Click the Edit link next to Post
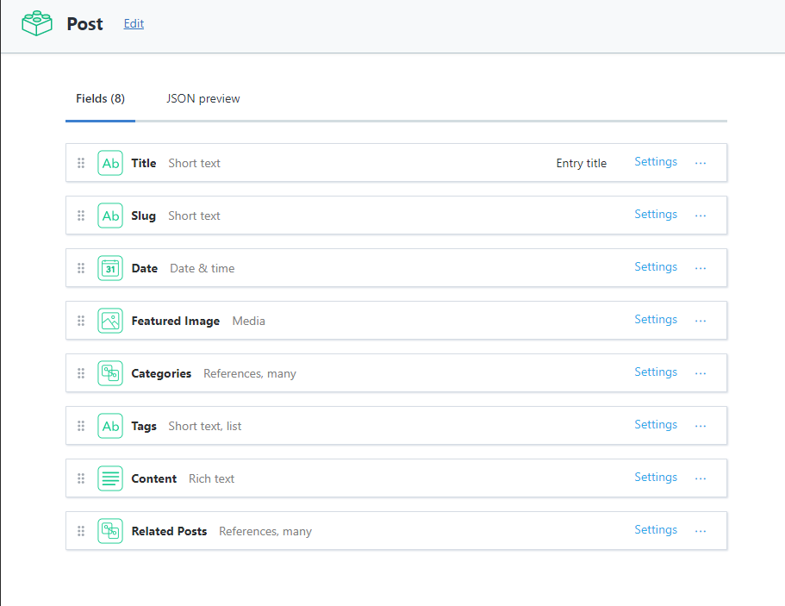The width and height of the screenshot is (785, 606). (134, 23)
